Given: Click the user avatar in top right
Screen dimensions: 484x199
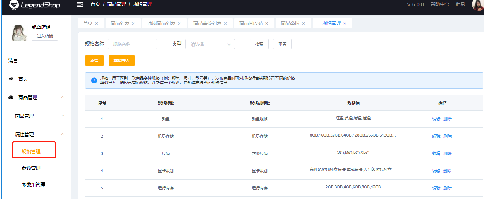Looking at the screenshot, I should (478, 5).
